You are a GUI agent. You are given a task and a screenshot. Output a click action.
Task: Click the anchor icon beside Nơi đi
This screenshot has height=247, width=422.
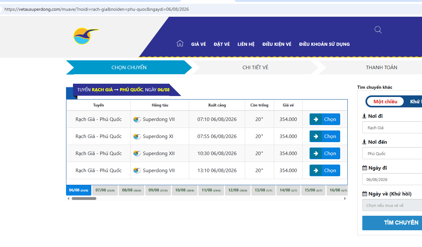364,116
